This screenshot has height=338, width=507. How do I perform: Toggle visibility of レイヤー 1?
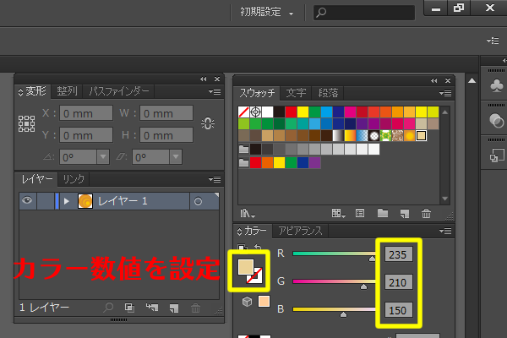pyautogui.click(x=28, y=201)
